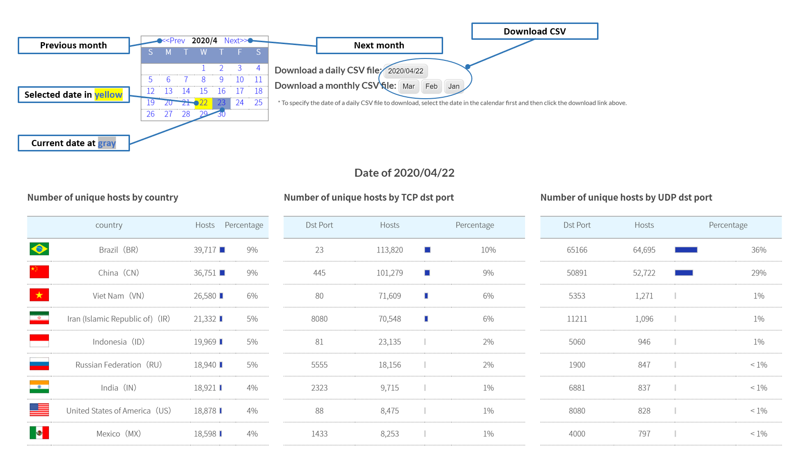Click the Indonesia flag icon
Image resolution: width=809 pixels, height=460 pixels.
pos(39,341)
